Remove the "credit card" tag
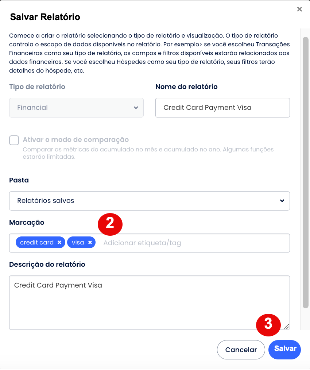The image size is (310, 370). (59, 243)
